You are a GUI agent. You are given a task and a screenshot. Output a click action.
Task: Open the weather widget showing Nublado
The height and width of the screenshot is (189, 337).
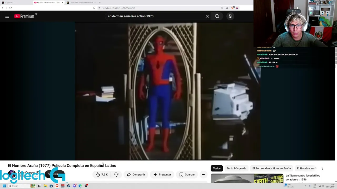point(289,186)
